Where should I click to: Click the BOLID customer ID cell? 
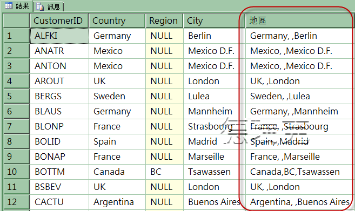(x=59, y=141)
